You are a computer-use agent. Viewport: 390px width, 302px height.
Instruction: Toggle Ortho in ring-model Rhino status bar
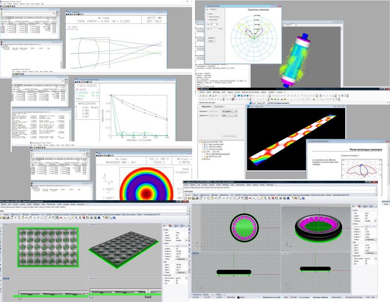point(286,297)
